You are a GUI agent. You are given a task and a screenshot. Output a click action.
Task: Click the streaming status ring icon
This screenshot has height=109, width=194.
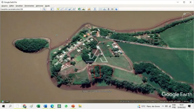coord(191,102)
